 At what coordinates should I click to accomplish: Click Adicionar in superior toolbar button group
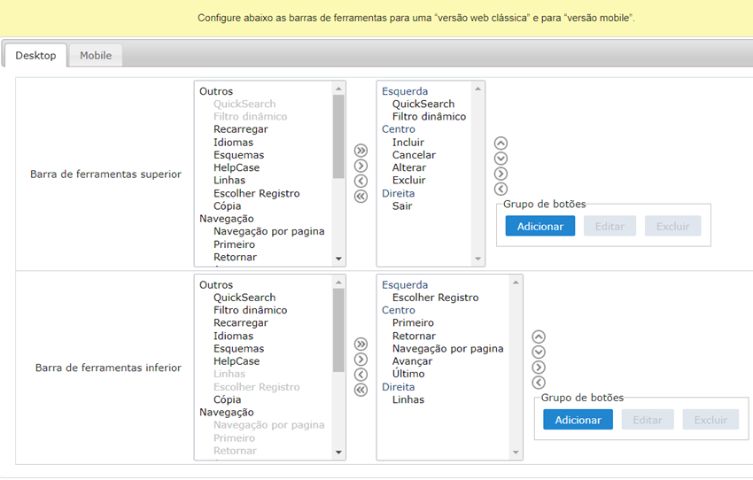(540, 226)
